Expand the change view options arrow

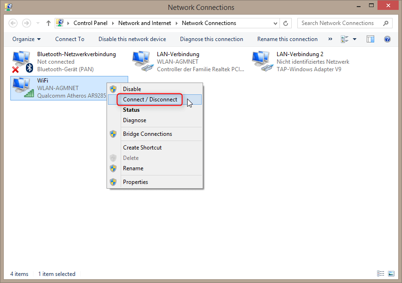click(354, 39)
